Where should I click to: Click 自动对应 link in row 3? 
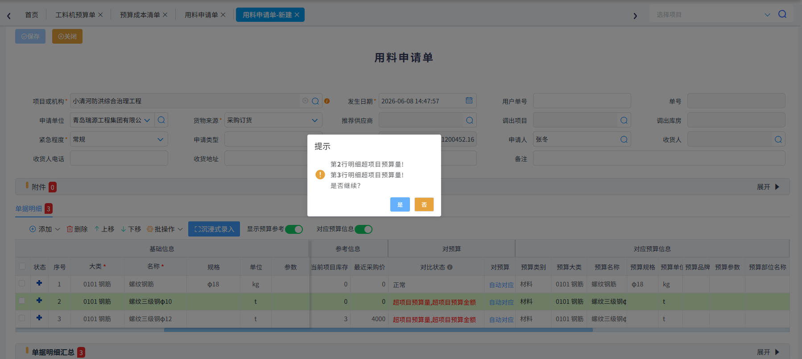coord(501,319)
